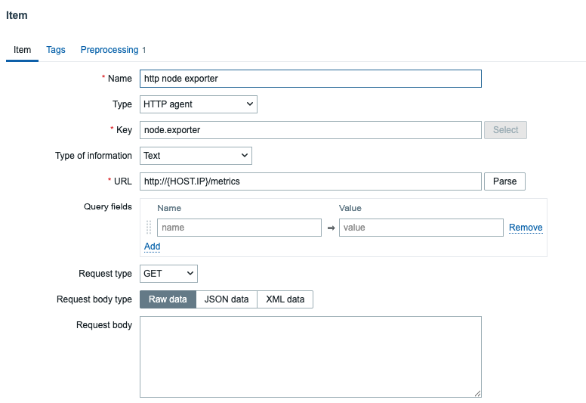Select Raw data request body type
This screenshot has height=403, width=586.
click(168, 299)
